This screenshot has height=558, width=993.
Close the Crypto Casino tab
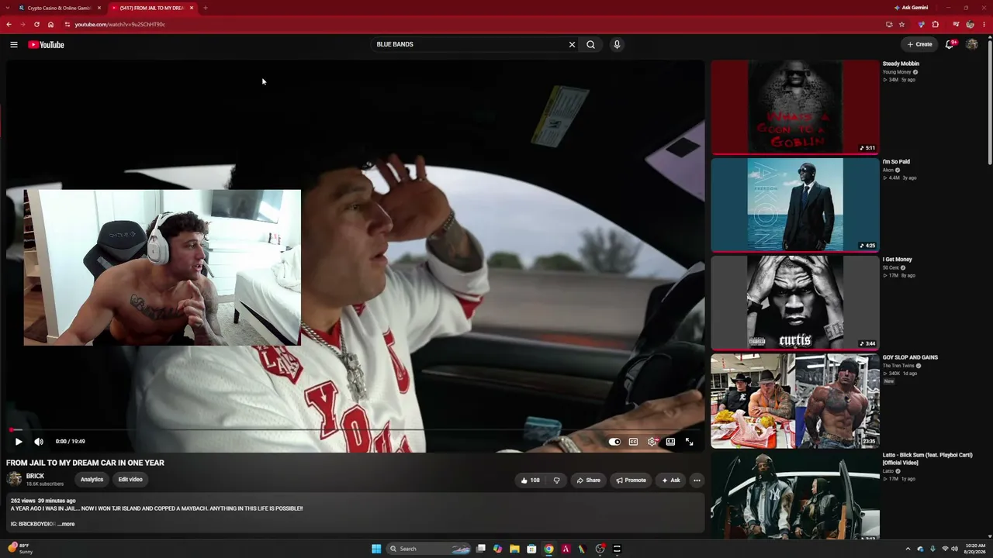pos(99,8)
